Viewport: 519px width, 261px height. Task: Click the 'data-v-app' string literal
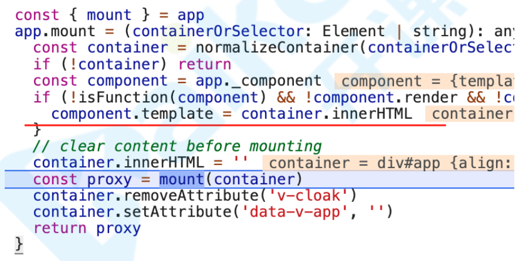[296, 212]
